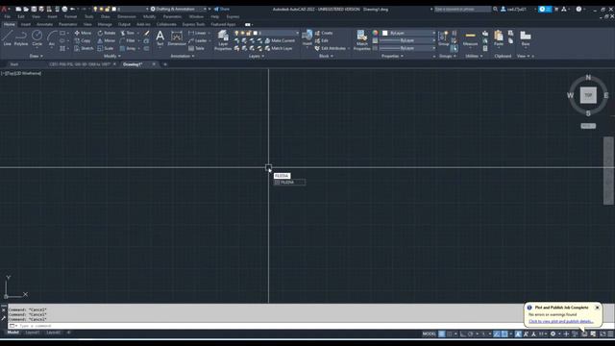Click the object color wheel swatch
615x346 pixels.
tap(376, 33)
